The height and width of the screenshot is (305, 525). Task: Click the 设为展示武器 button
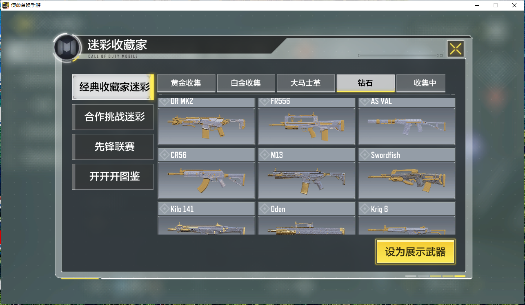point(415,252)
